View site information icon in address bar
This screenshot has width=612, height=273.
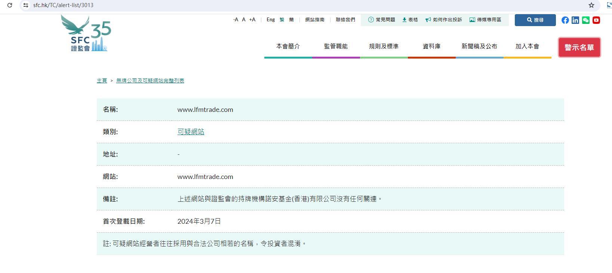[26, 5]
